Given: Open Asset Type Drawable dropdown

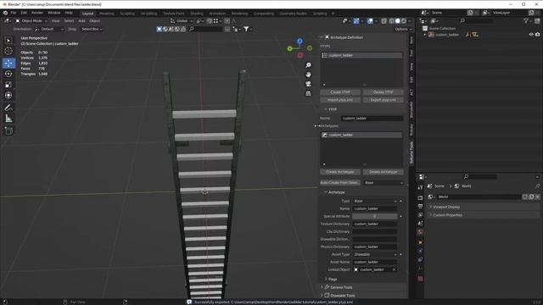Looking at the screenshot, I should coord(375,254).
